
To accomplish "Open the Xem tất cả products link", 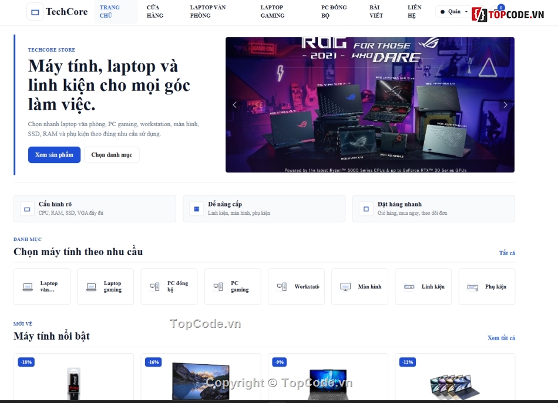I will (x=501, y=338).
